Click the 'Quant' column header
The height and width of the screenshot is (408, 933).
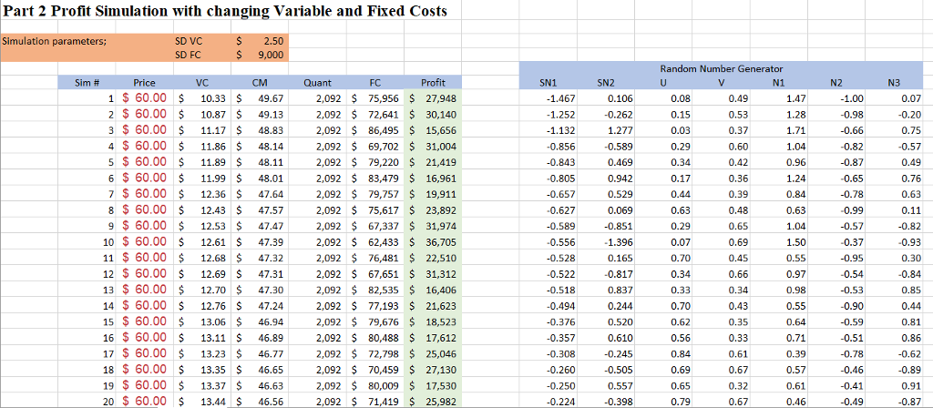pyautogui.click(x=317, y=83)
